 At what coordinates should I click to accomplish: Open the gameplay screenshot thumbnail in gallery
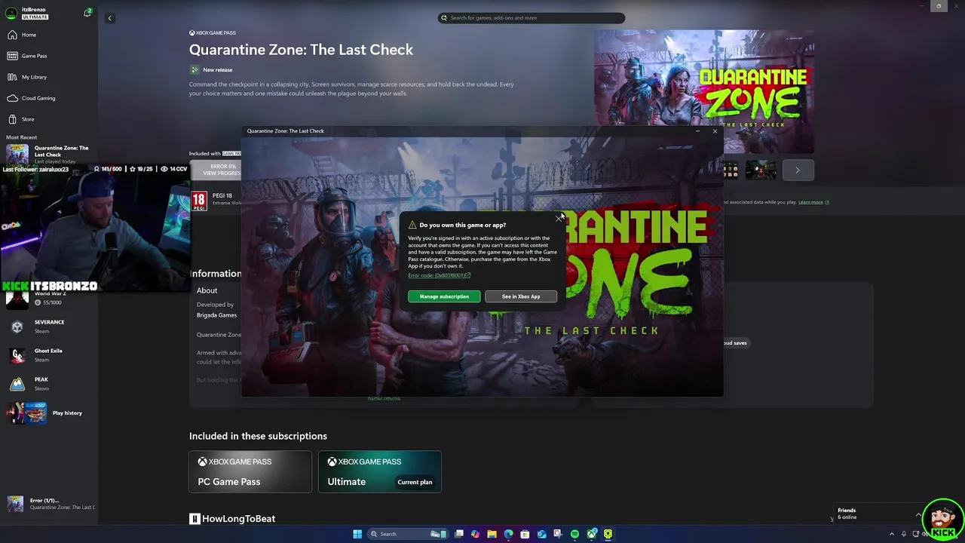coord(760,170)
